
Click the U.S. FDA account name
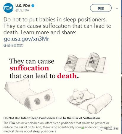23,6
